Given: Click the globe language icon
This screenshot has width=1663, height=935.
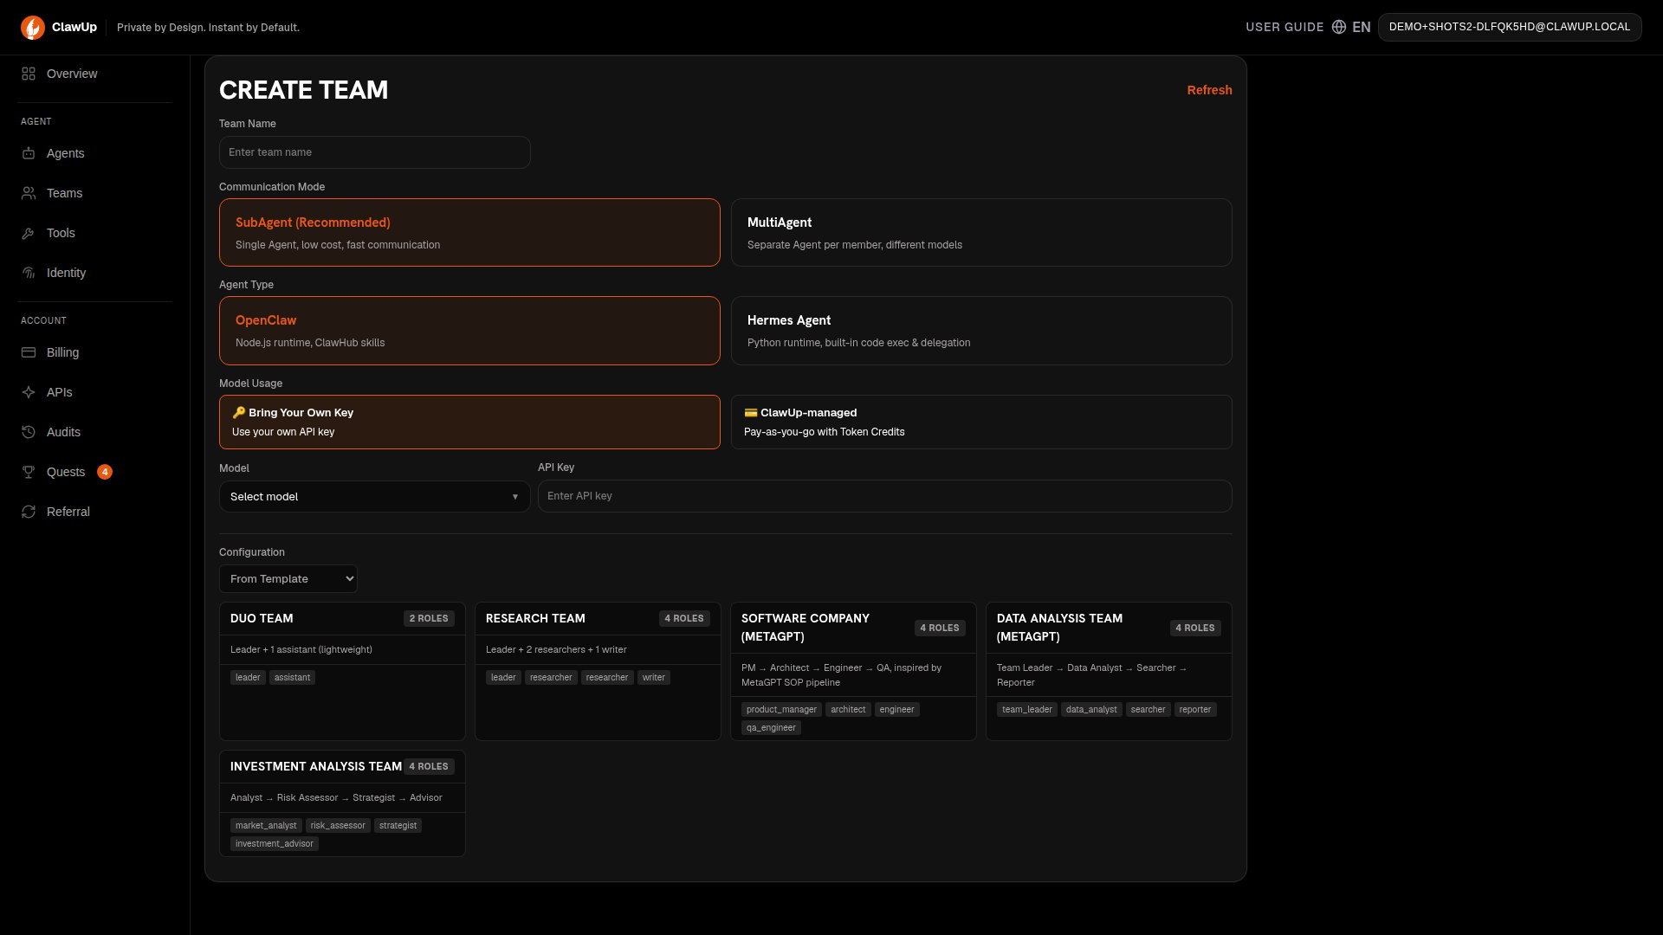Looking at the screenshot, I should click(1339, 27).
